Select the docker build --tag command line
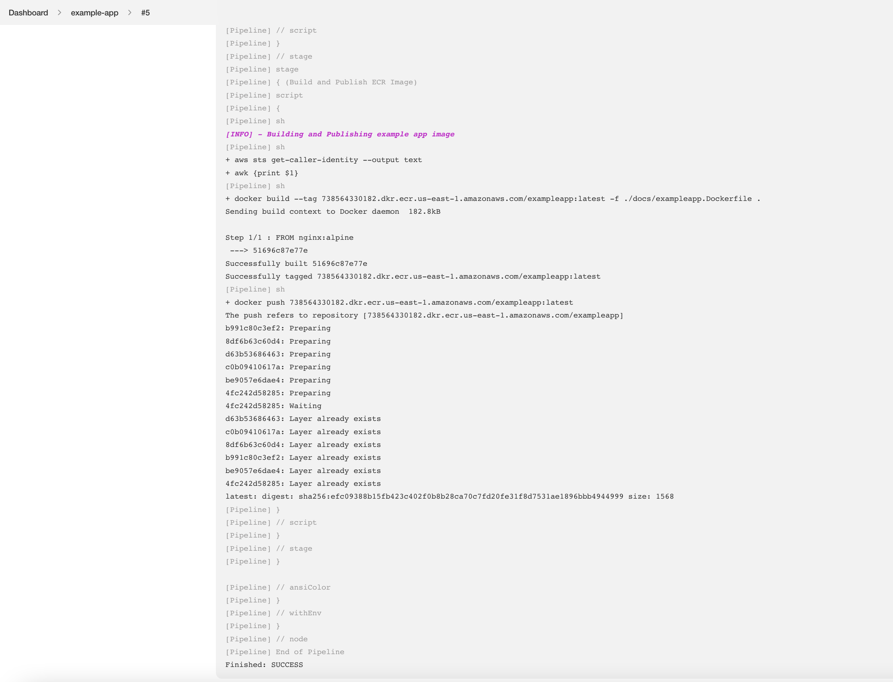Screen dimensions: 893x682 tap(493, 198)
